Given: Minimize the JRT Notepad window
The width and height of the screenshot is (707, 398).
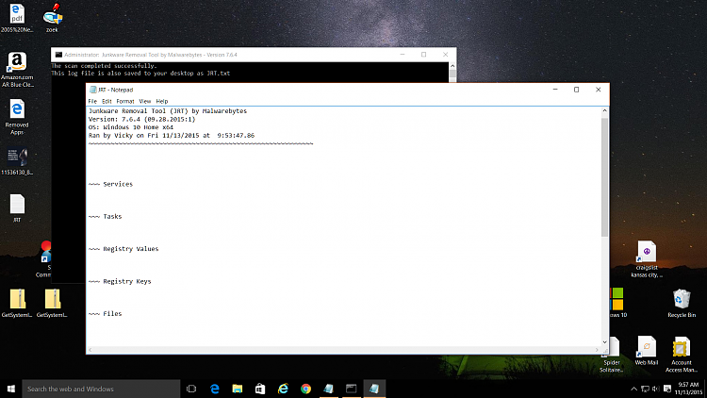Looking at the screenshot, I should coord(555,90).
